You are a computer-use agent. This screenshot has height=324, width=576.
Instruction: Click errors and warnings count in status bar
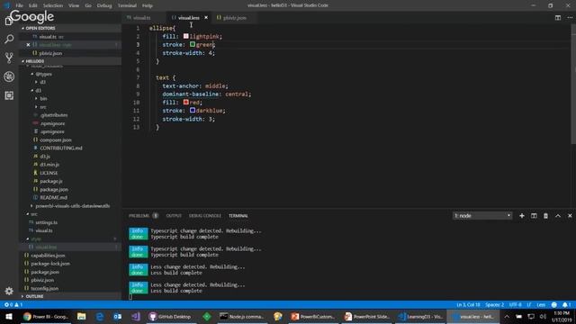click(x=13, y=304)
